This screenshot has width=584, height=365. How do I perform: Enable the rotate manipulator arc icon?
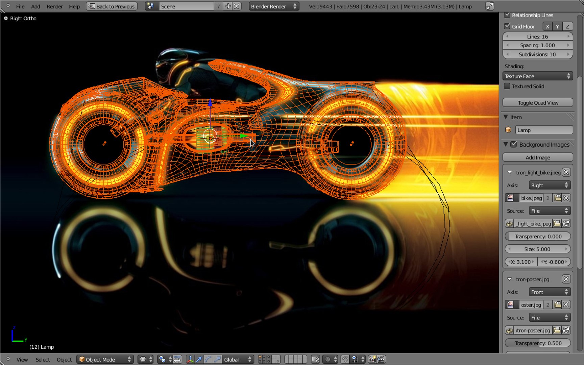pos(208,359)
